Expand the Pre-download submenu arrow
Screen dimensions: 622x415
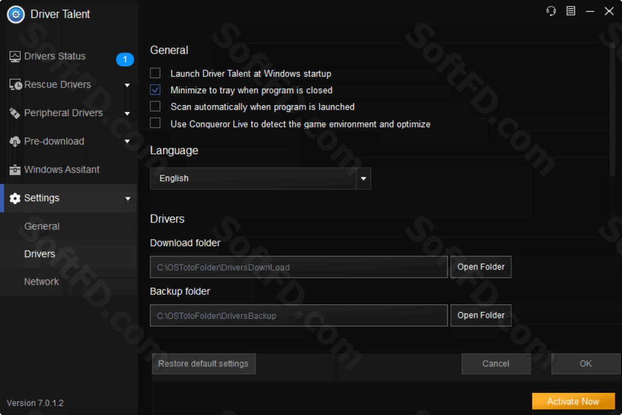[127, 142]
